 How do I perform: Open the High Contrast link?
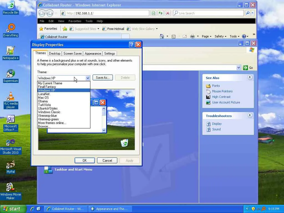point(221,97)
